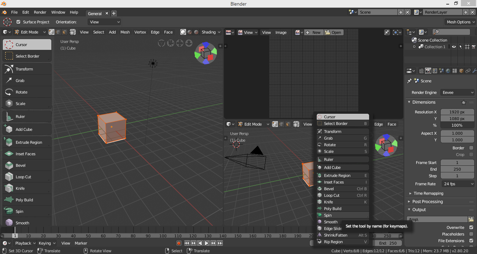Activate the Poly Build tool in left toolbar
477x254 pixels.
(27, 200)
